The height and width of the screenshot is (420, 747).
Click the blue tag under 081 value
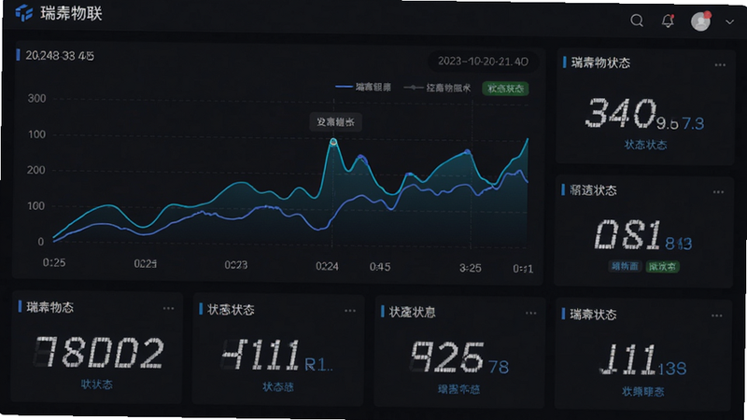point(625,266)
